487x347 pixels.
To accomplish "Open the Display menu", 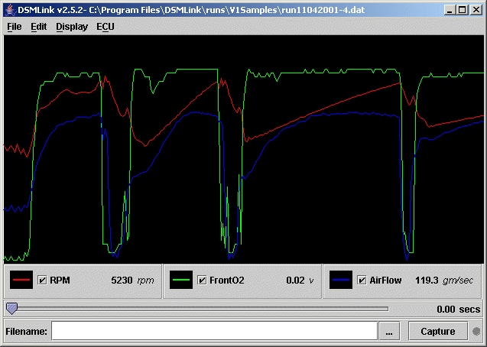I will point(71,26).
